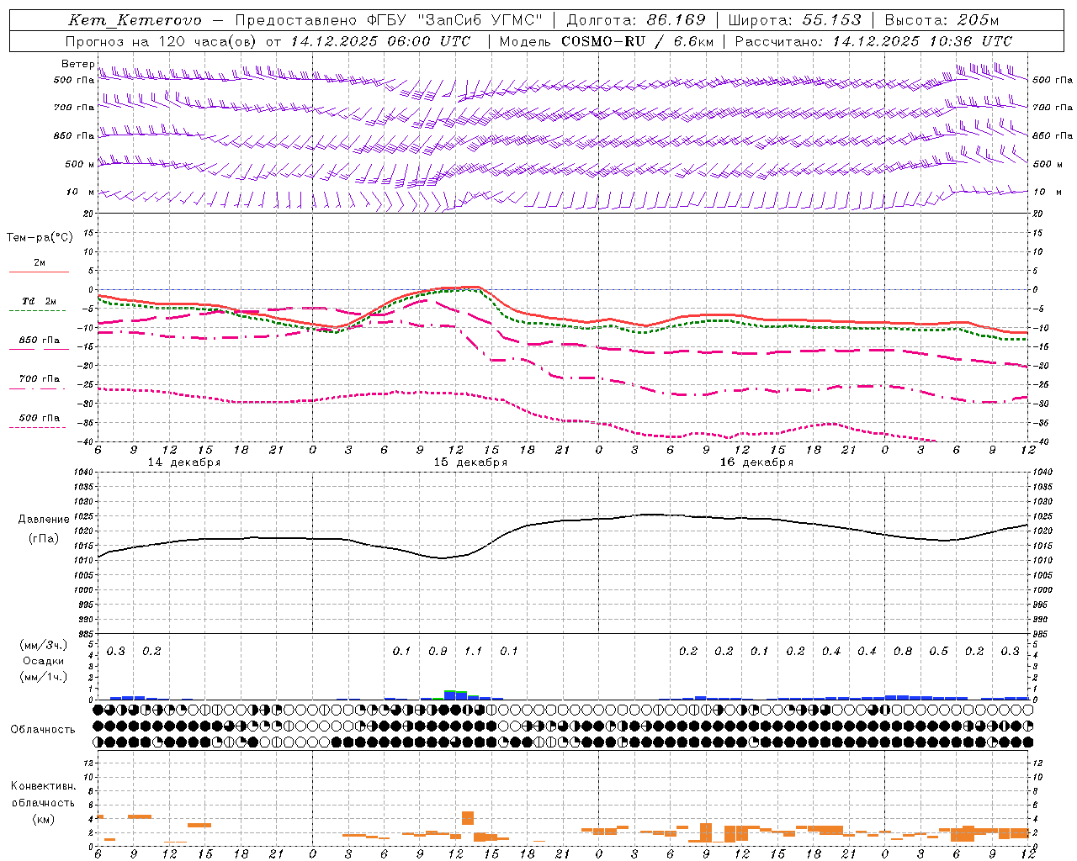This screenshot has height=861, width=1077.
Task: Click the 0.8 precipitation amount value
Action: [903, 652]
